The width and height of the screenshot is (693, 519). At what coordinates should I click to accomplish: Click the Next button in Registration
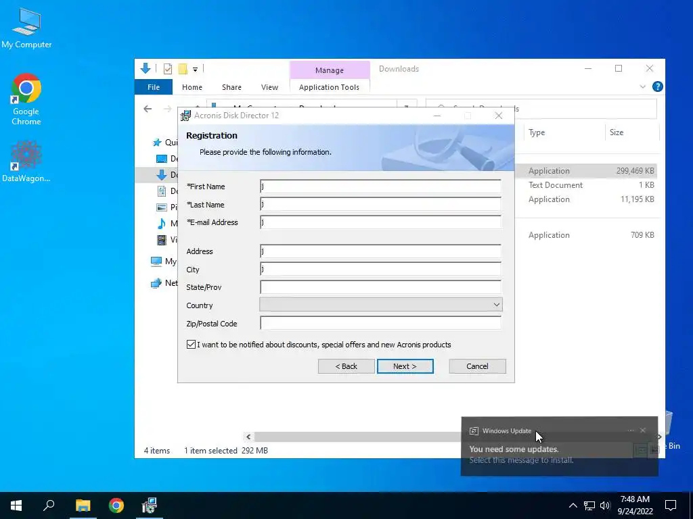tap(405, 366)
